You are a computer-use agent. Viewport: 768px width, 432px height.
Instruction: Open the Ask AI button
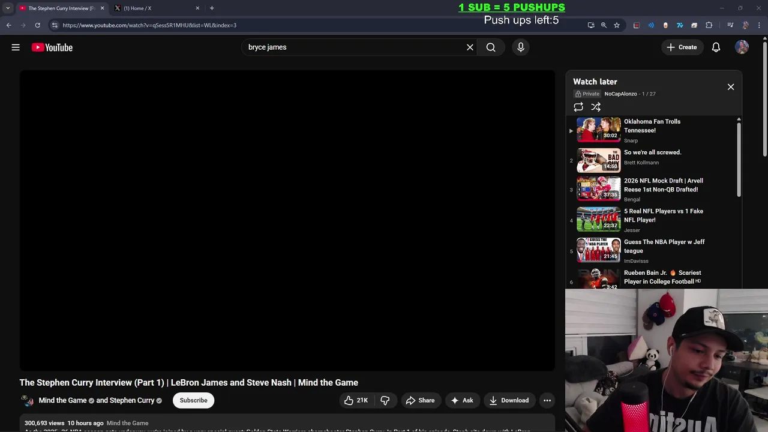(x=462, y=400)
